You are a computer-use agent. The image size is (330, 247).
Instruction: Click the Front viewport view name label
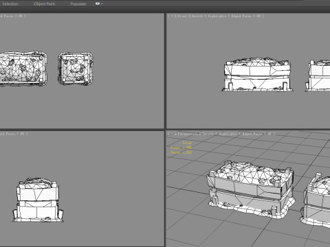tap(182, 16)
